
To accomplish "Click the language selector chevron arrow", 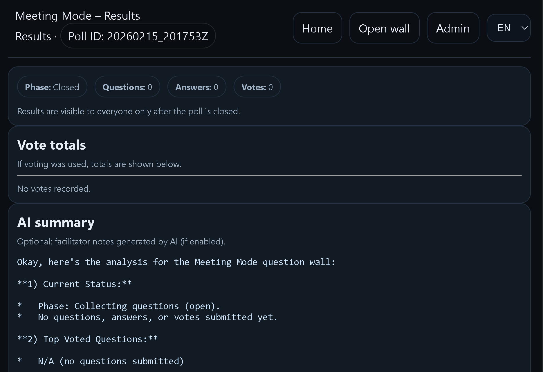I will point(524,28).
